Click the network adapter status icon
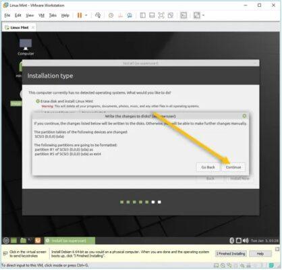Image resolution: width=282 pixels, height=270 pixels. click(x=229, y=265)
